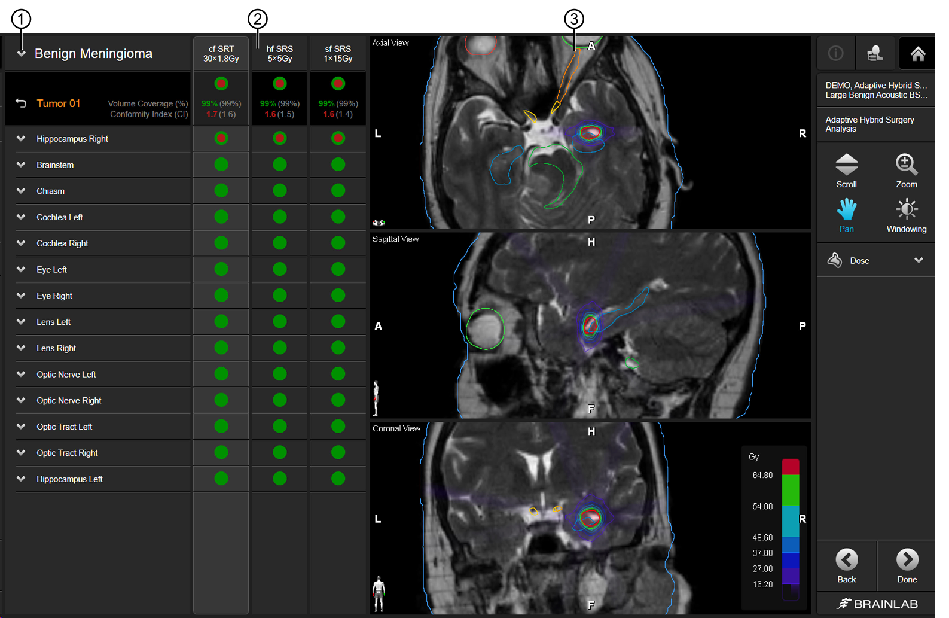Collapse the Benign Meningioma header chevron
The image size is (949, 618).
coord(21,54)
